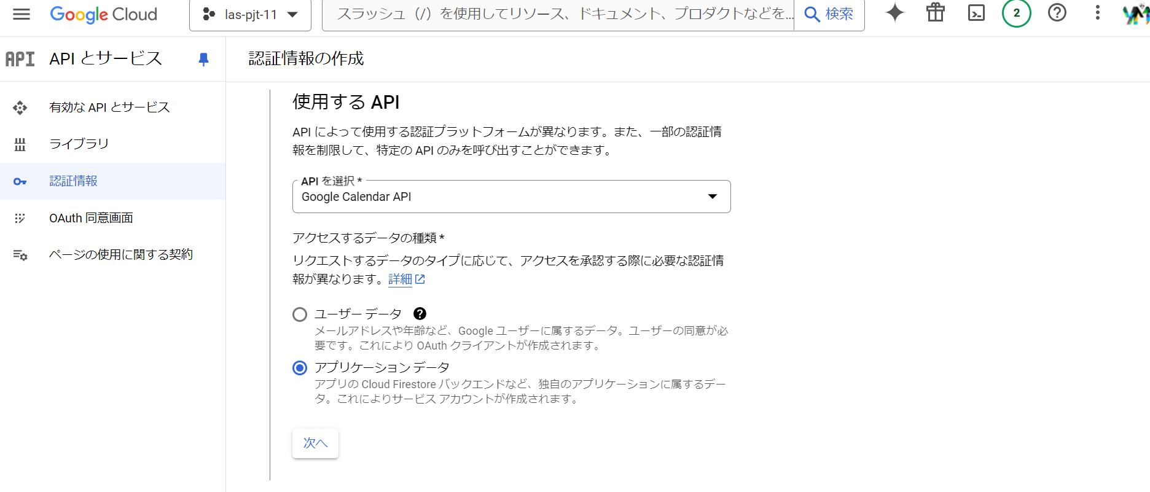The width and height of the screenshot is (1150, 492).
Task: Click the 使用する API heading
Action: tap(346, 101)
